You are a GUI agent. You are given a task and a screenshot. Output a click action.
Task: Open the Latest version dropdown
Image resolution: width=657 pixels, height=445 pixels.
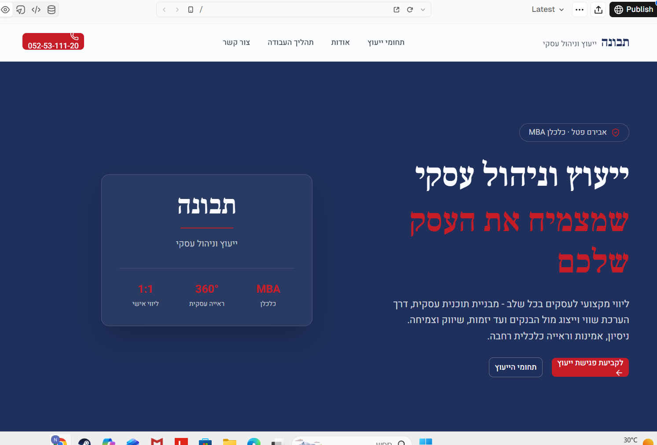(547, 9)
